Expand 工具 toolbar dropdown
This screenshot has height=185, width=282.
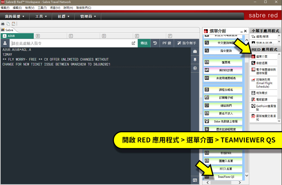41,16
